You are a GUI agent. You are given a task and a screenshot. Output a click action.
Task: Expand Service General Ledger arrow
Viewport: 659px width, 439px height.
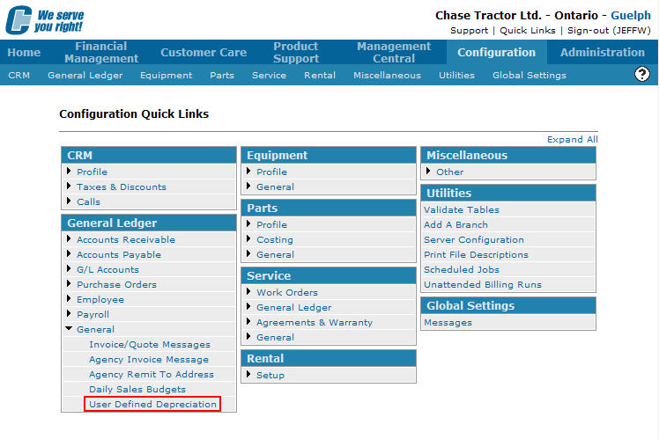(248, 307)
